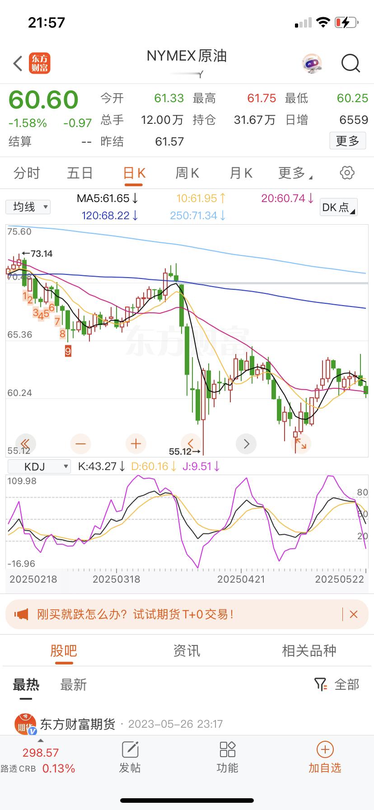Tap the 10:61.95 moving average value
This screenshot has width=374, height=810.
pyautogui.click(x=201, y=198)
